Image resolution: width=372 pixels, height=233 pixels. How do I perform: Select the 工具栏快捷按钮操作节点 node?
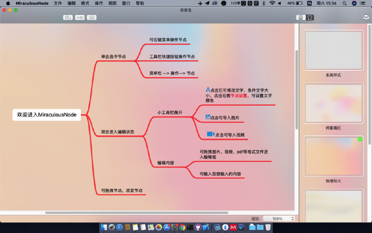click(x=172, y=57)
